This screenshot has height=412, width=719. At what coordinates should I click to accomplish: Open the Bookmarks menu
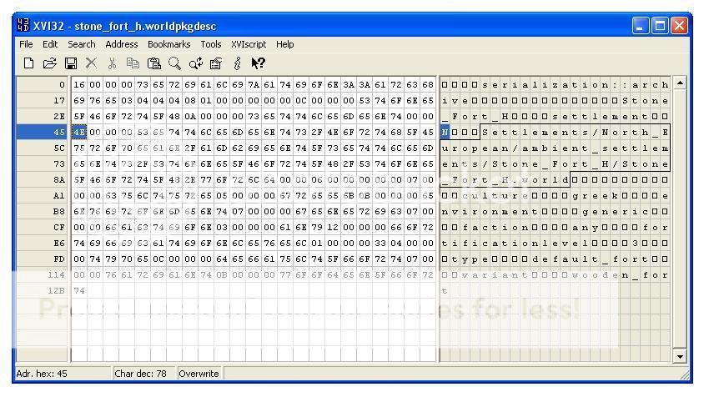pyautogui.click(x=169, y=44)
